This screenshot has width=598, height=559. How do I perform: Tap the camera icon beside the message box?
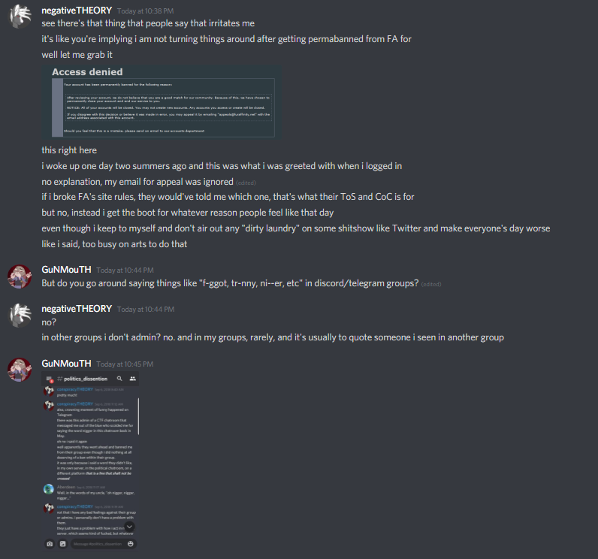point(50,544)
